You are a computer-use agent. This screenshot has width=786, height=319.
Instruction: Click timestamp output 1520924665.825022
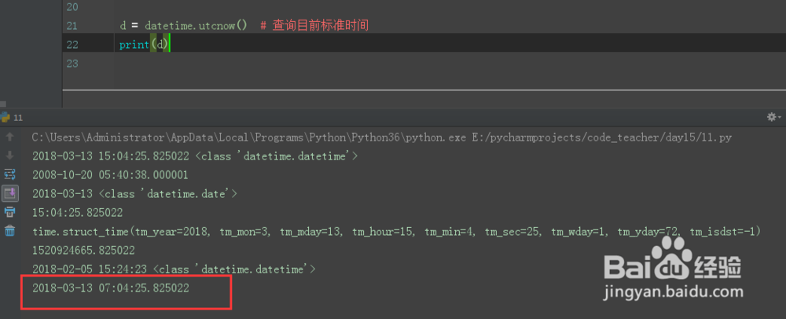(84, 251)
